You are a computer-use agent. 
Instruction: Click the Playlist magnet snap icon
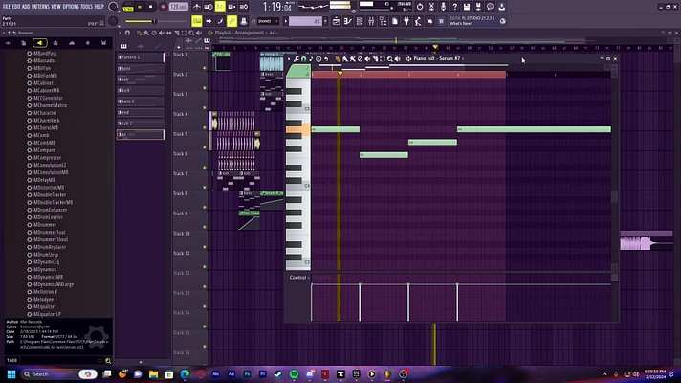[x=127, y=33]
